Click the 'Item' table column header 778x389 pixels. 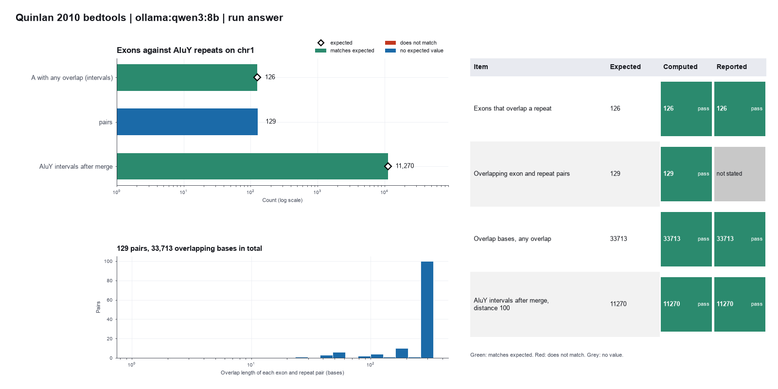[481, 67]
